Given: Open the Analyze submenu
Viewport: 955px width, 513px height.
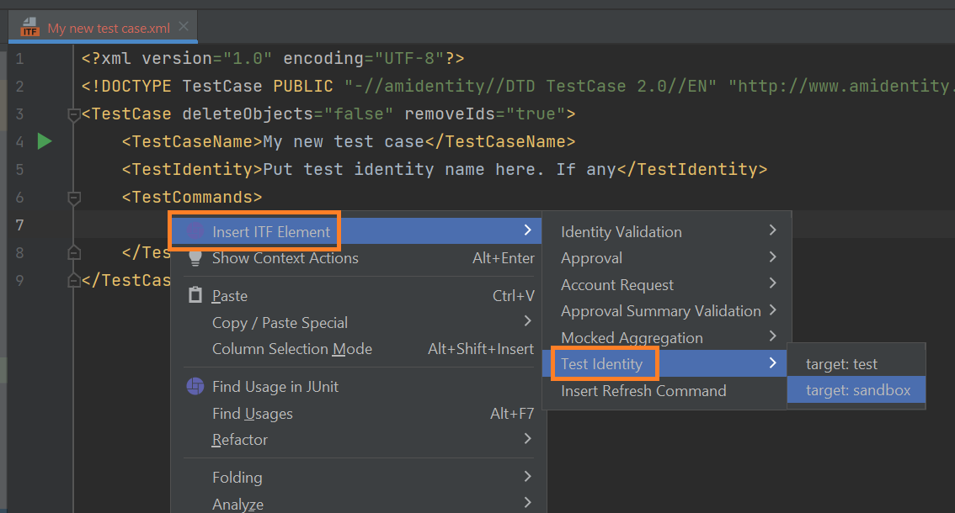Looking at the screenshot, I should (356, 504).
